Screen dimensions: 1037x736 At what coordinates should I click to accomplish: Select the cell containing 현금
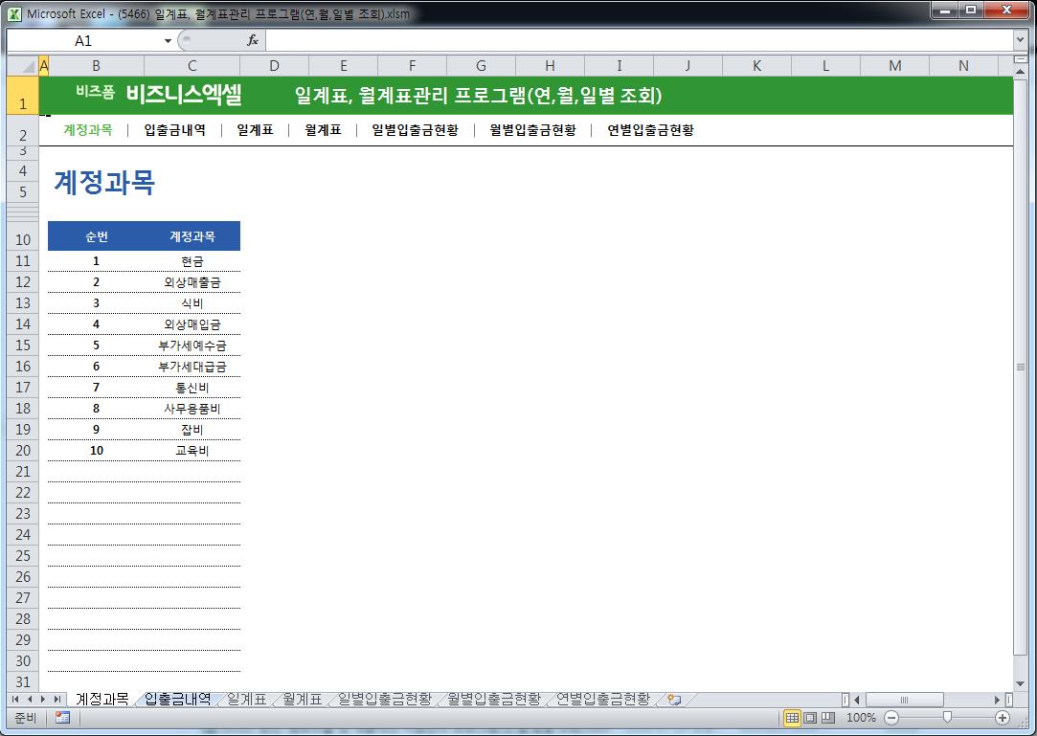(x=192, y=261)
